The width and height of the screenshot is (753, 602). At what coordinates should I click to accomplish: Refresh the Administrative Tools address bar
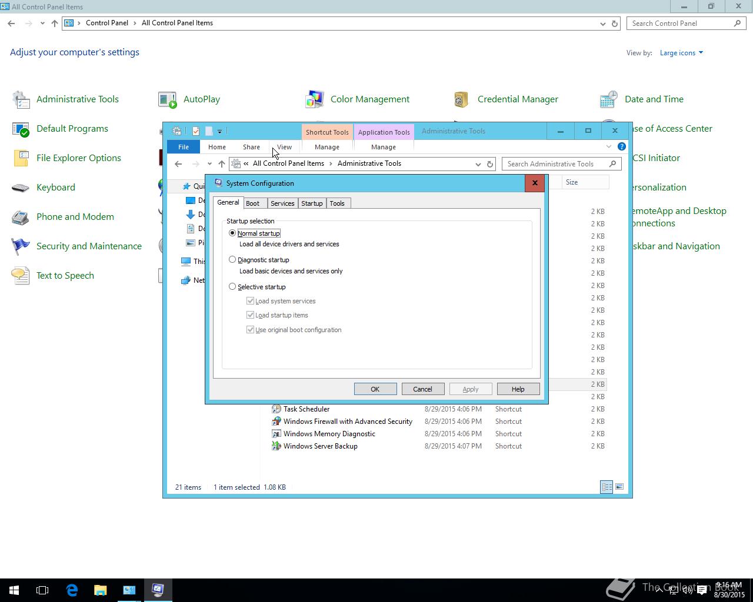(x=490, y=164)
